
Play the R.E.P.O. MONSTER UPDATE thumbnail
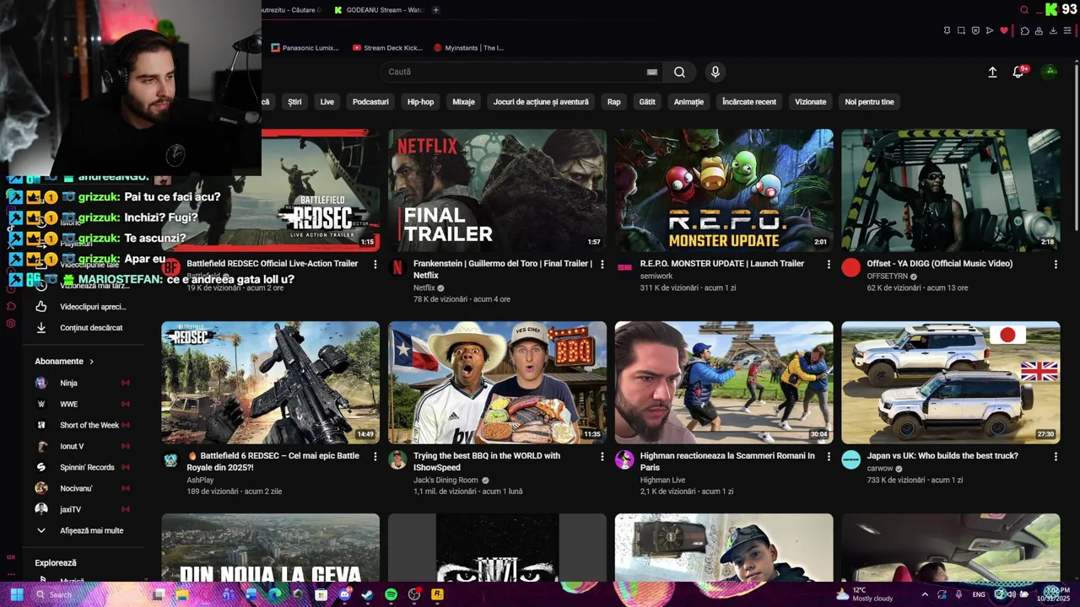[x=724, y=190]
